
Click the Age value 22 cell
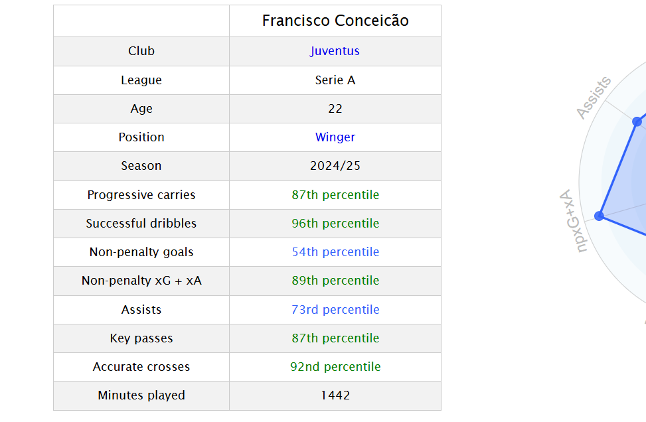click(335, 109)
